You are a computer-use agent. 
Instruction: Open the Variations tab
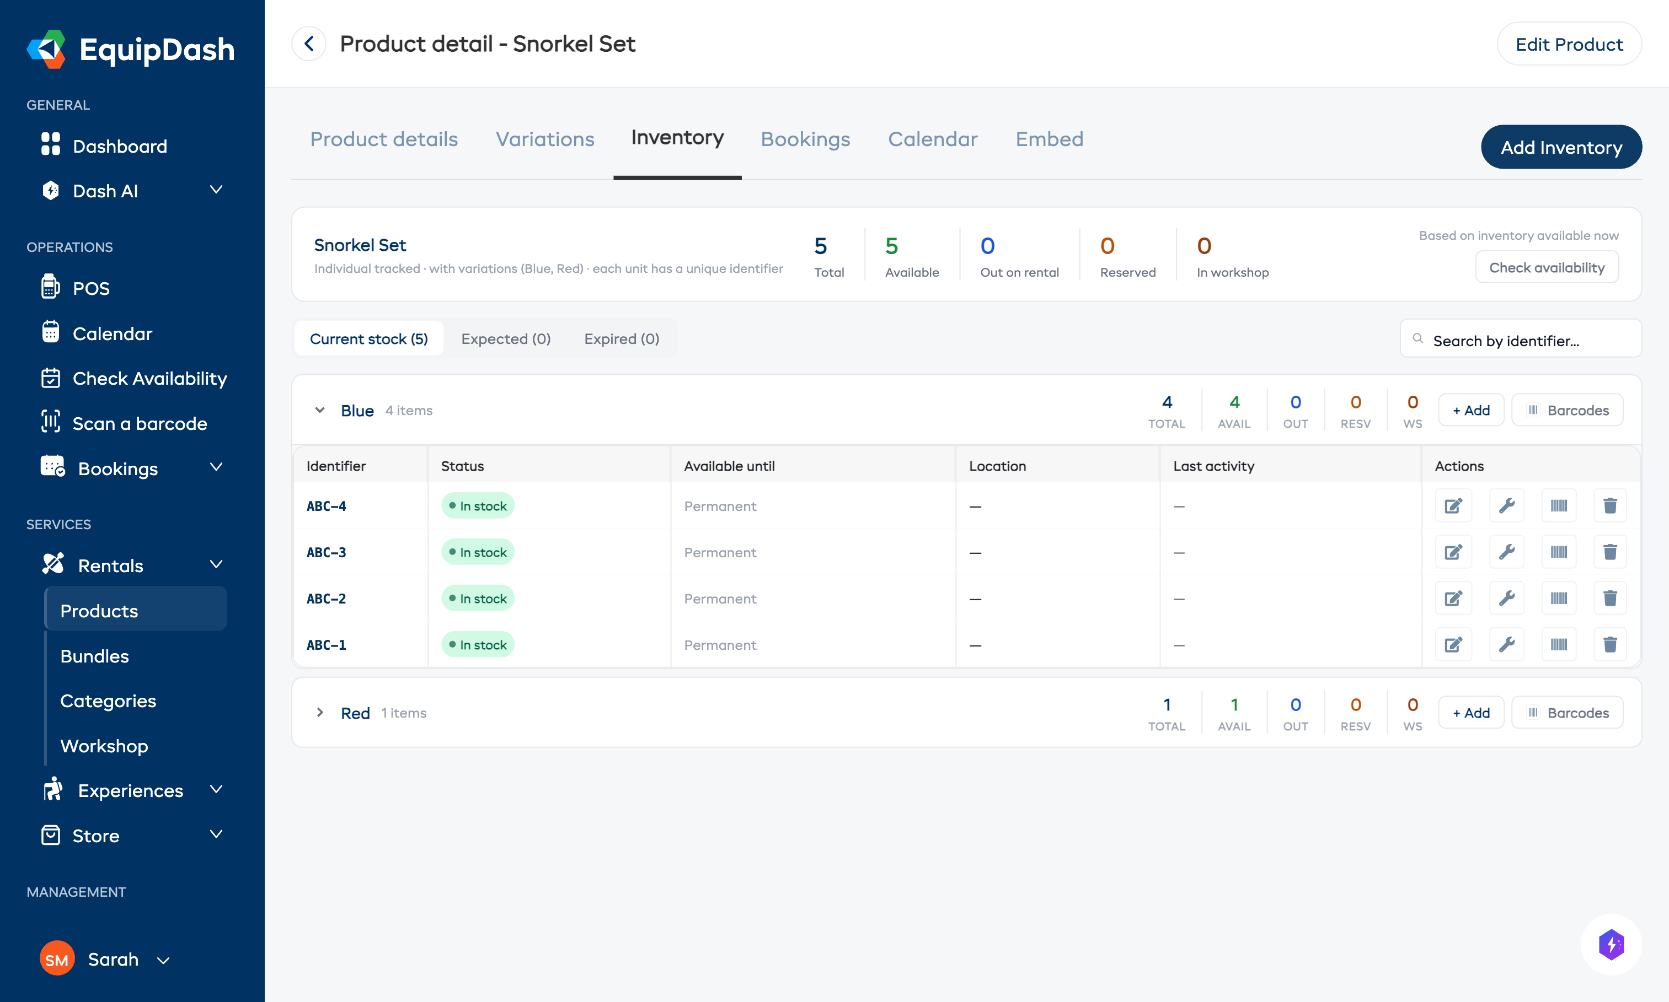(x=544, y=139)
